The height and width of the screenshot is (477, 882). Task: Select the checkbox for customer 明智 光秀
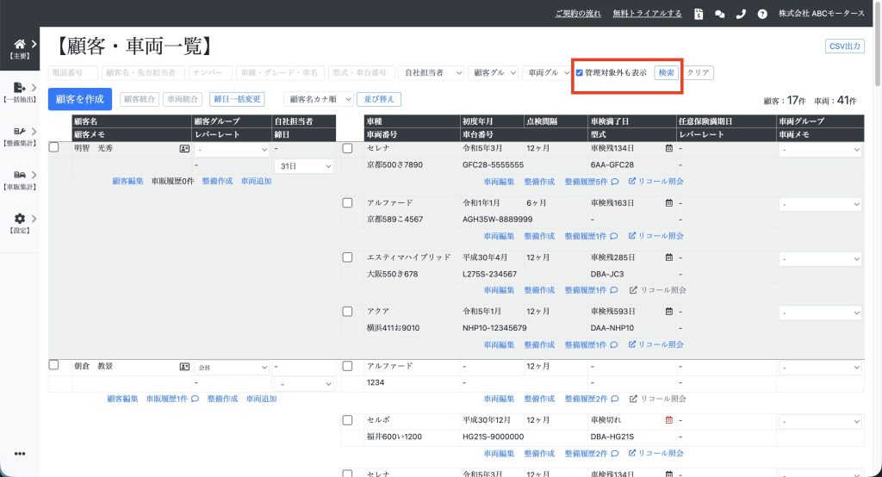tap(54, 148)
